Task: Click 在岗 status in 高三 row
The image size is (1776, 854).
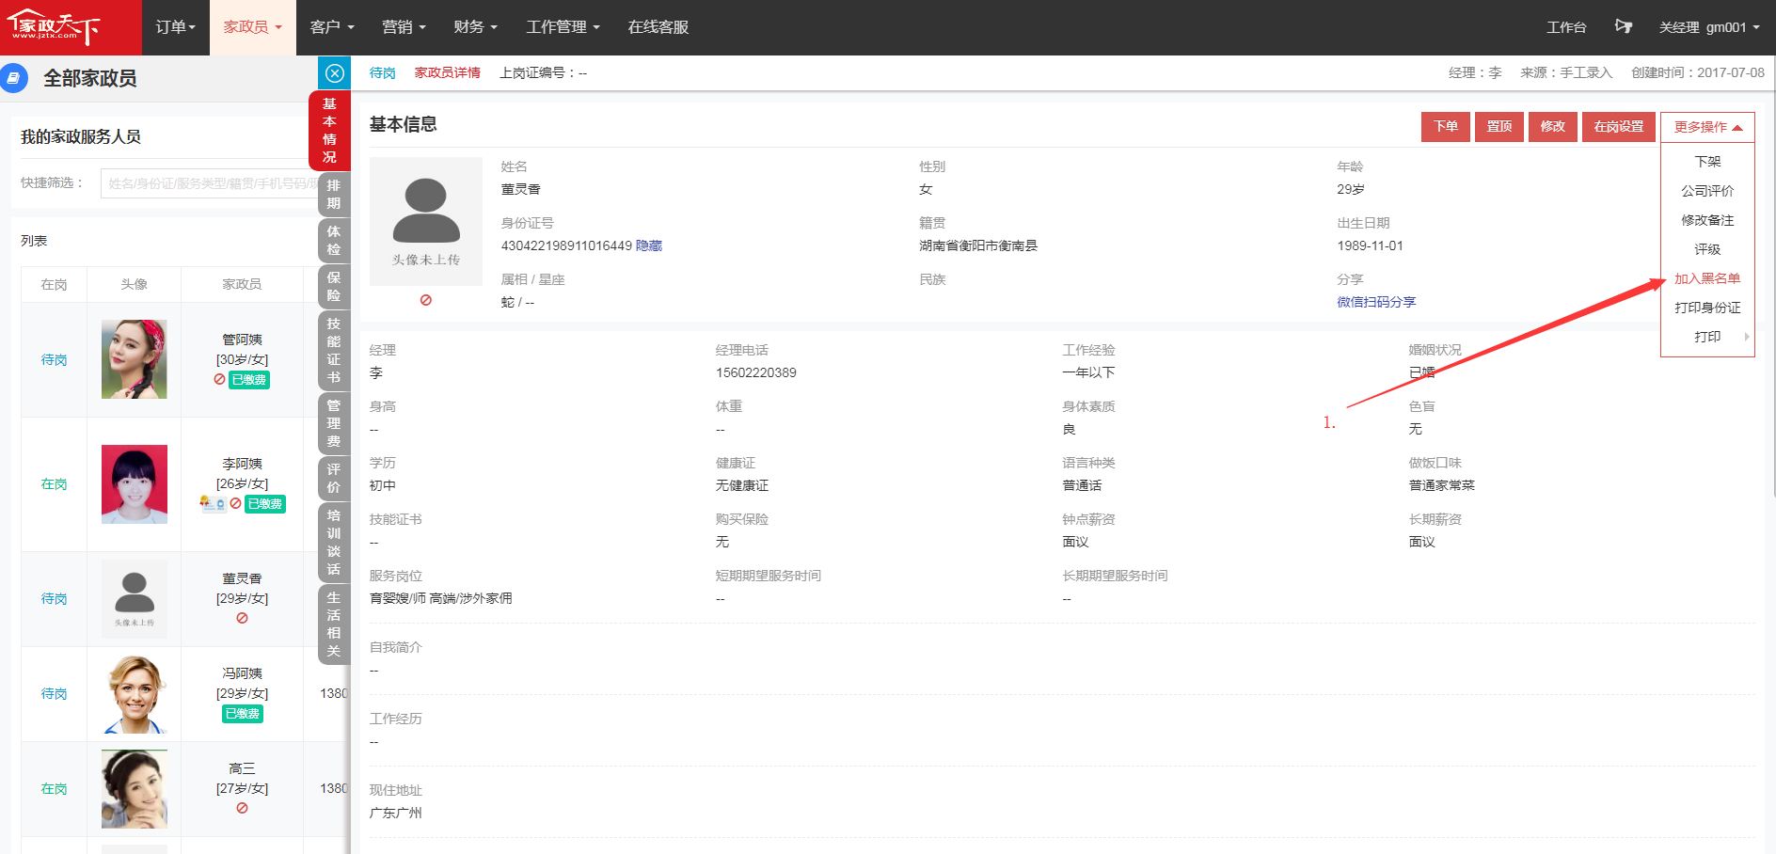Action: click(54, 789)
